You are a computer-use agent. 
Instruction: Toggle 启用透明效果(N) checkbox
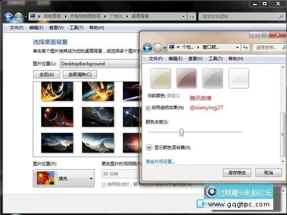[x=148, y=108]
